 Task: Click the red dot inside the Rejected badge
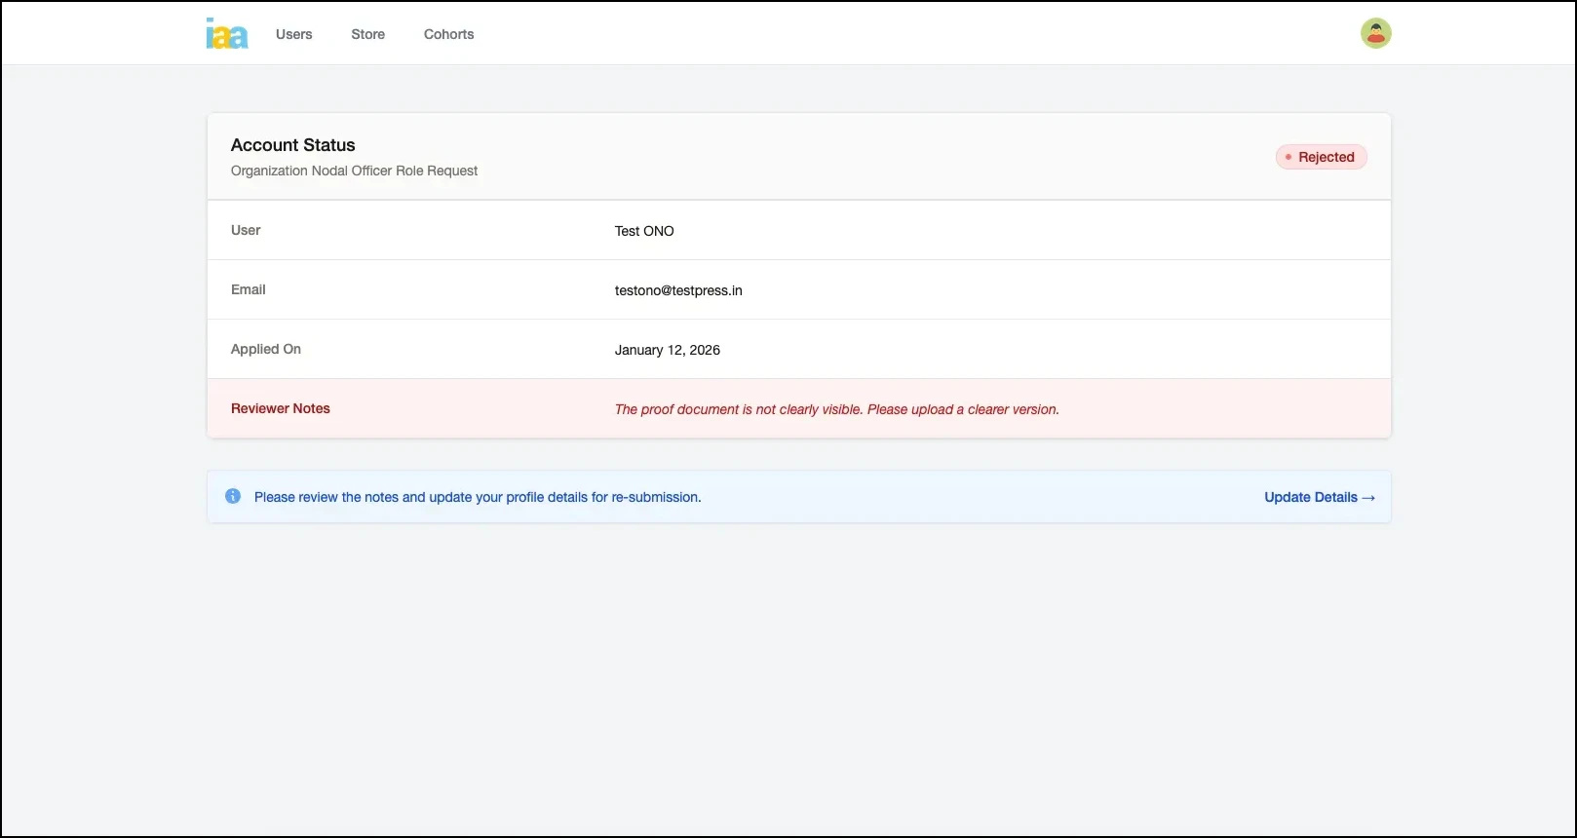[1288, 157]
